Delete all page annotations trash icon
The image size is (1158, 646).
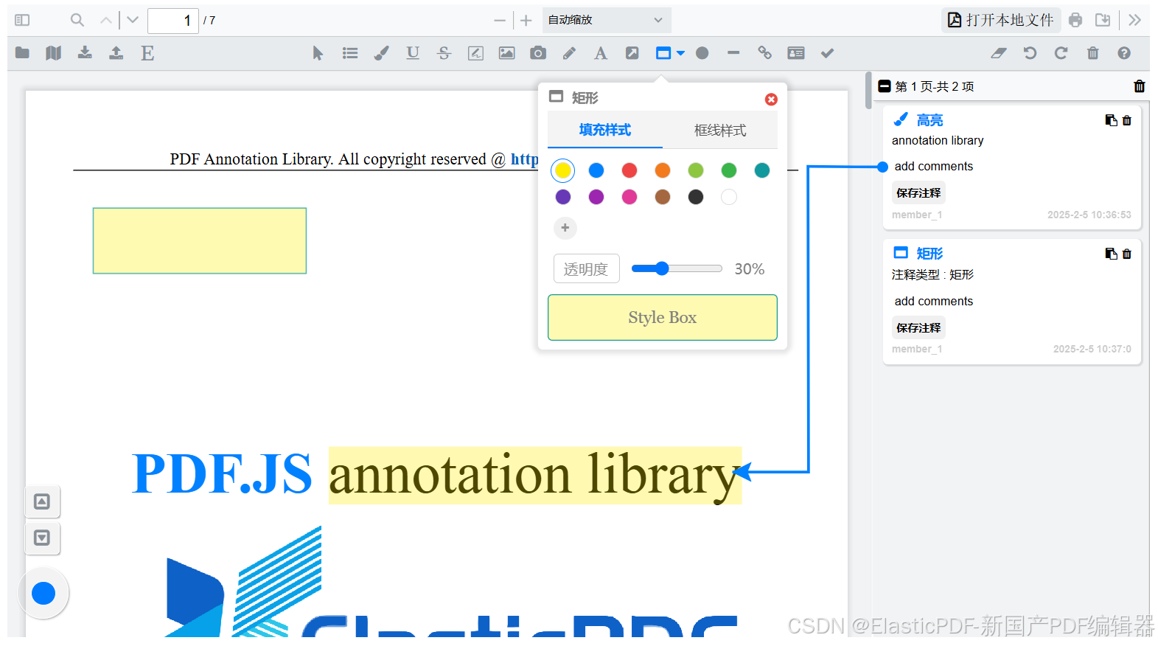tap(1140, 86)
